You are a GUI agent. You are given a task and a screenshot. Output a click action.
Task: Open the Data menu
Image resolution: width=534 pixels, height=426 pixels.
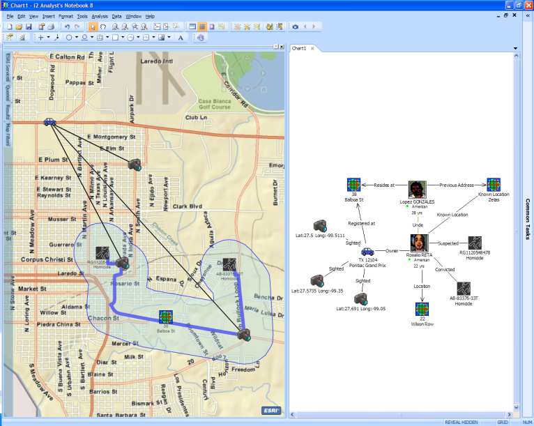pos(116,16)
